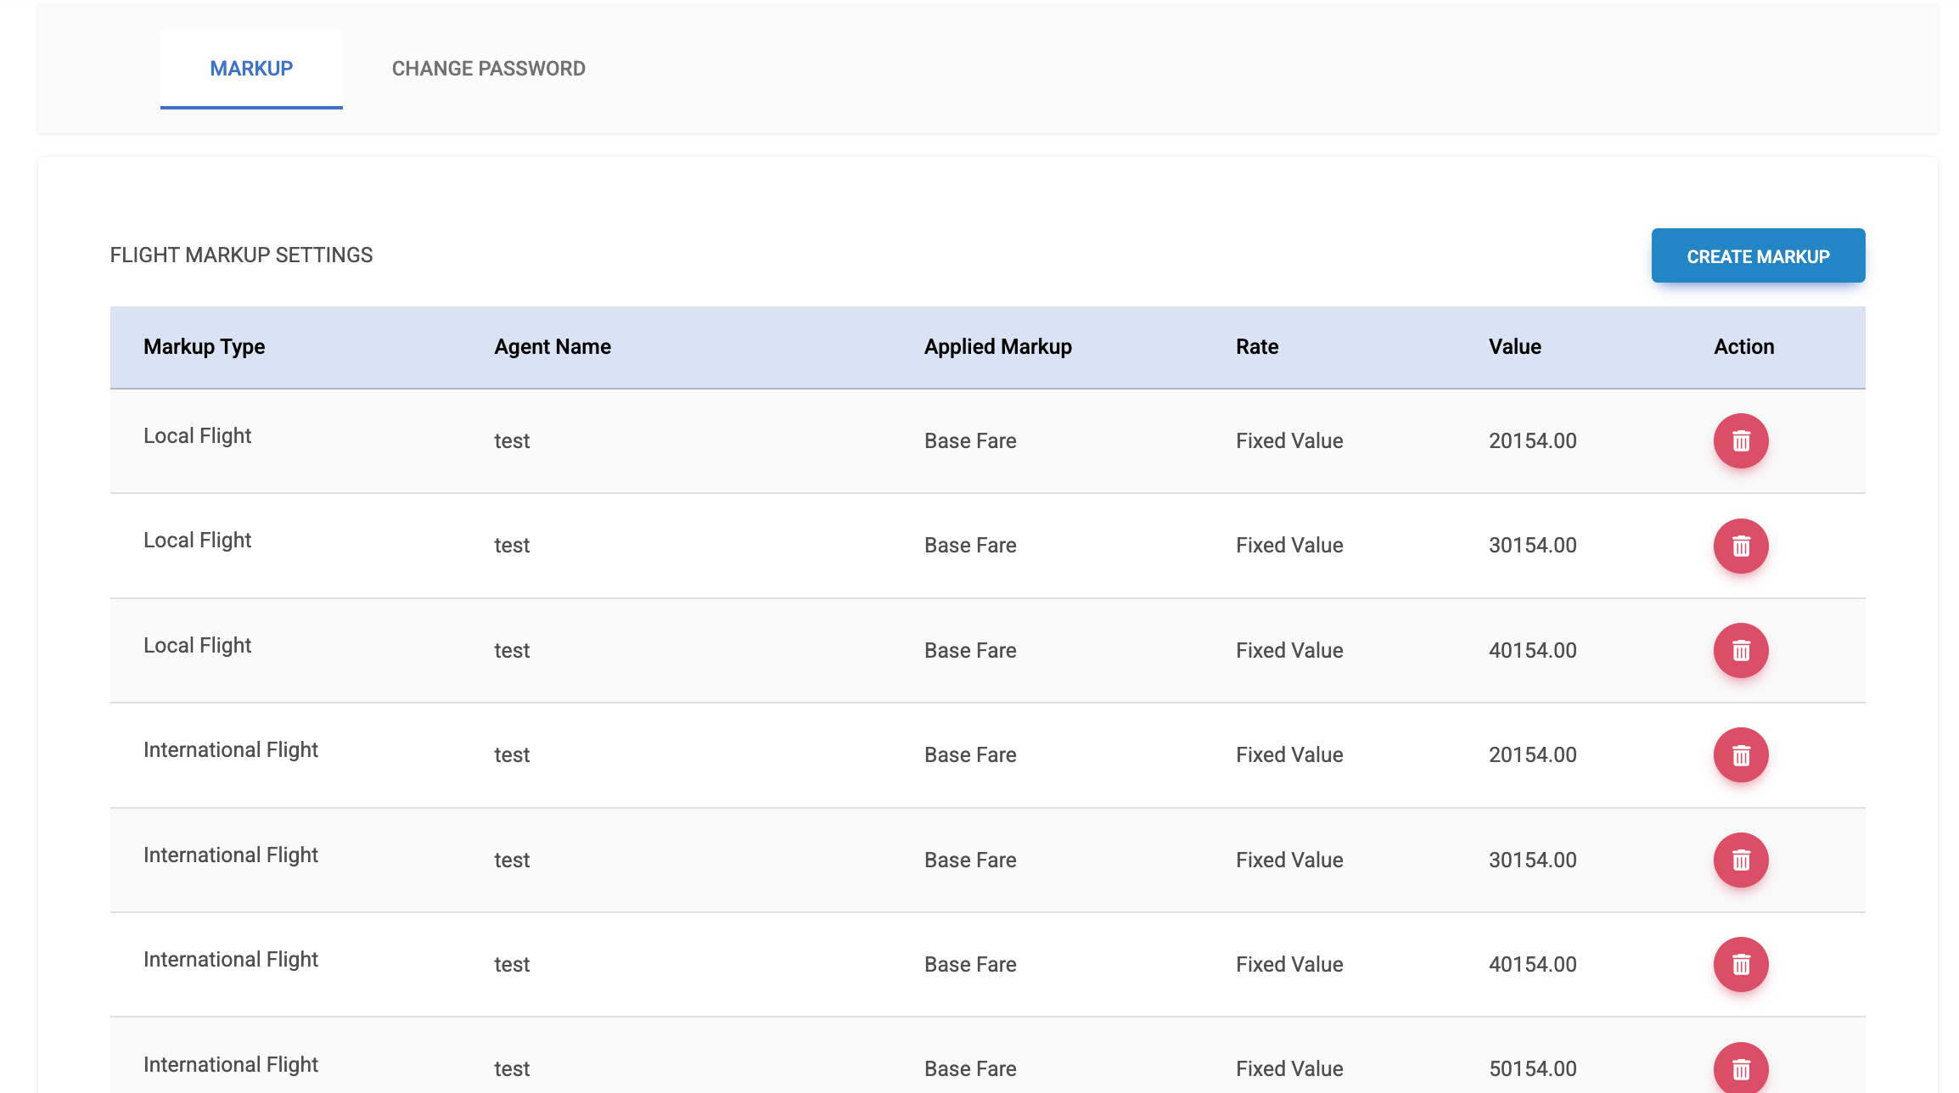Delete International Flight markup valued 30154.00
This screenshot has width=1959, height=1093.
click(1740, 860)
